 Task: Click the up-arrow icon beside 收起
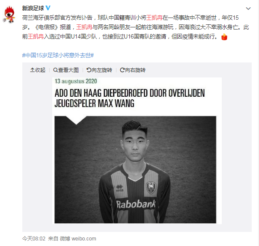[x=33, y=70]
